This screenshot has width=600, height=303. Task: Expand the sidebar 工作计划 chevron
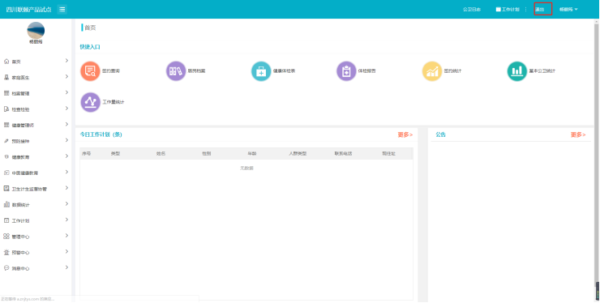click(66, 220)
